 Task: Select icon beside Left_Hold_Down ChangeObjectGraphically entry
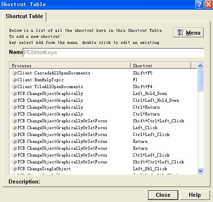tap(14, 93)
